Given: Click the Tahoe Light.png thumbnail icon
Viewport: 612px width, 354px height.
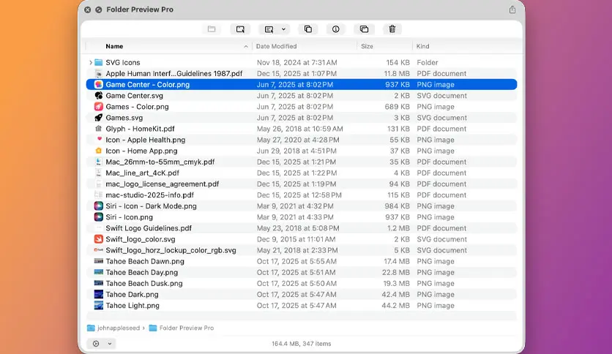Looking at the screenshot, I should (99, 305).
